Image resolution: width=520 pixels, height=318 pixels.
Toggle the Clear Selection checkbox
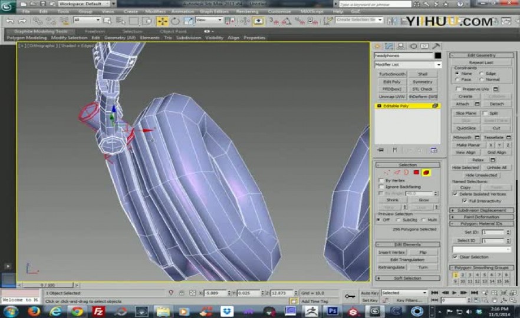coord(455,257)
